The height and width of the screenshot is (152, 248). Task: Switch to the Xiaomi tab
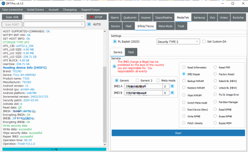click(x=114, y=17)
